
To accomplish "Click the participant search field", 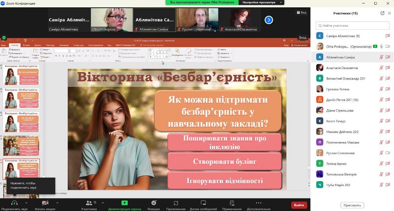I will click(x=352, y=25).
